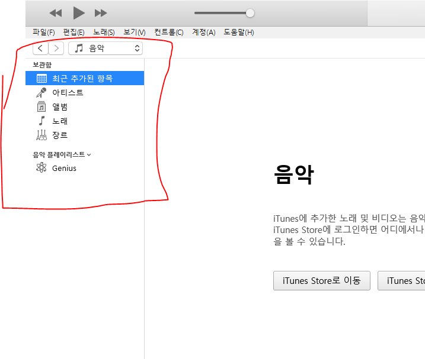Click the iTunes Store로 이동 button
Screen dimensions: 425x359
322,280
